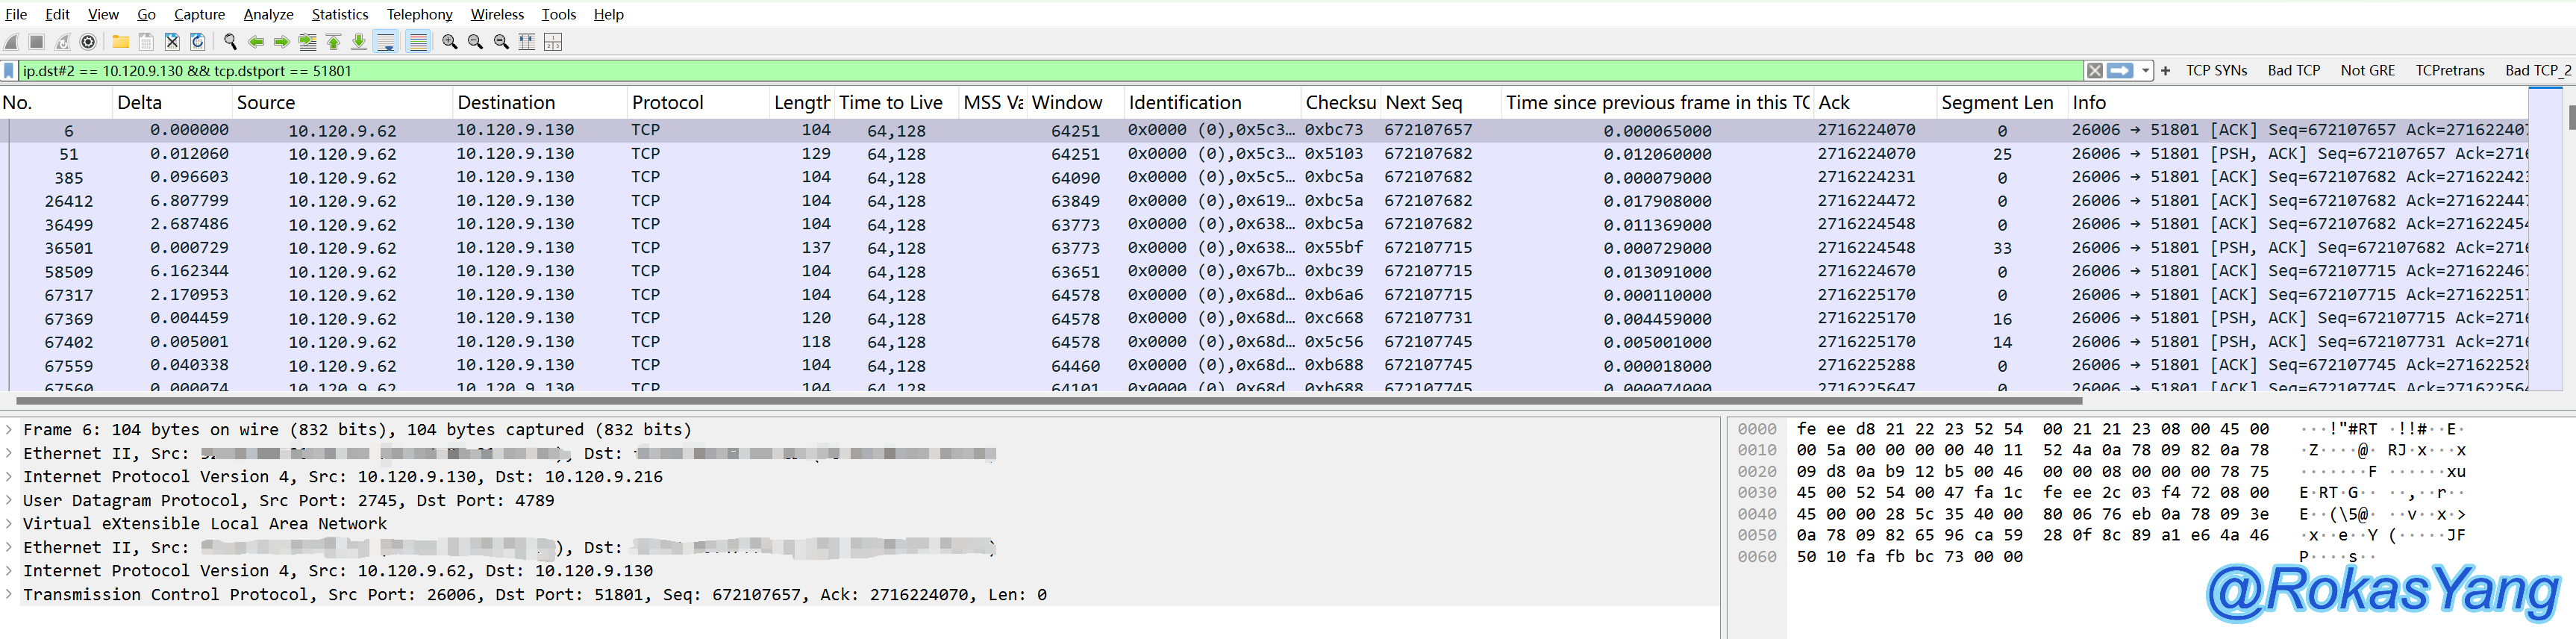The image size is (2576, 639).
Task: Click the close capture file icon
Action: coord(172,42)
